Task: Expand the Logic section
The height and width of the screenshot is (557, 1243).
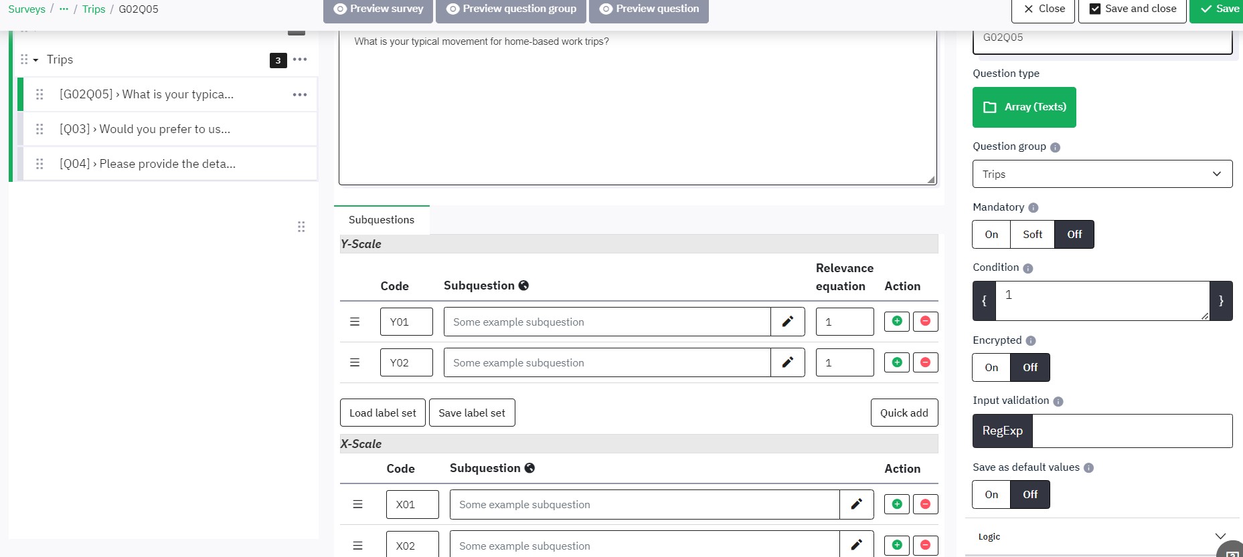Action: click(x=1220, y=536)
